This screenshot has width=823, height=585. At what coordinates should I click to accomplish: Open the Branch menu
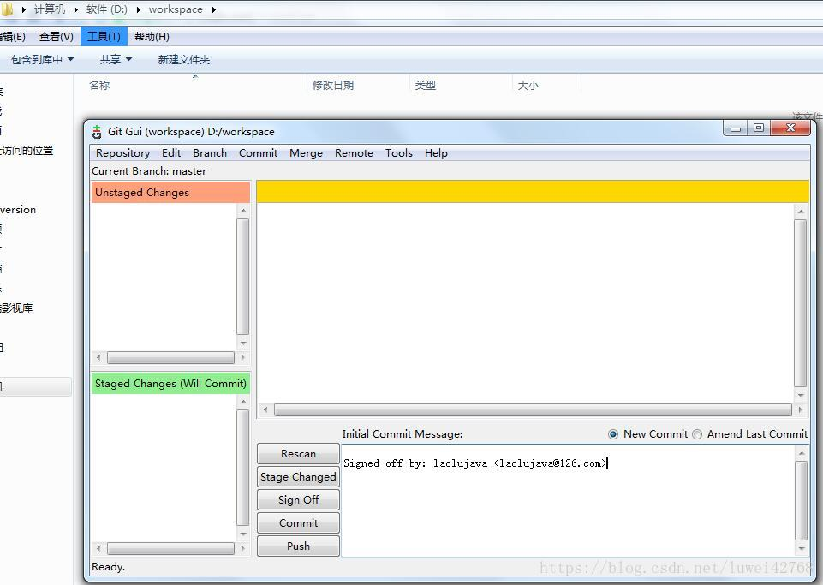pos(210,152)
